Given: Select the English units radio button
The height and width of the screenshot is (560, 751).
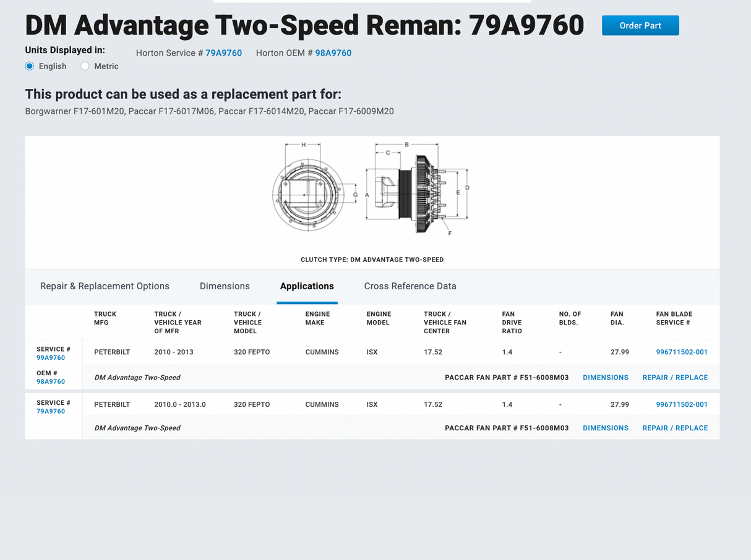Looking at the screenshot, I should pos(30,66).
